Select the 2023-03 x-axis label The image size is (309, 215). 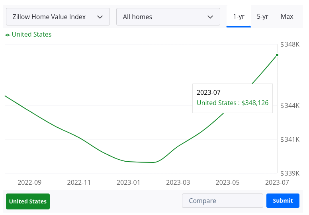click(178, 182)
